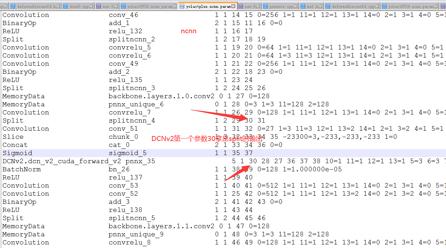Viewport: 446px width, 248px height.
Task: Click the pnnx_unique_9 entry
Action: coord(136,234)
